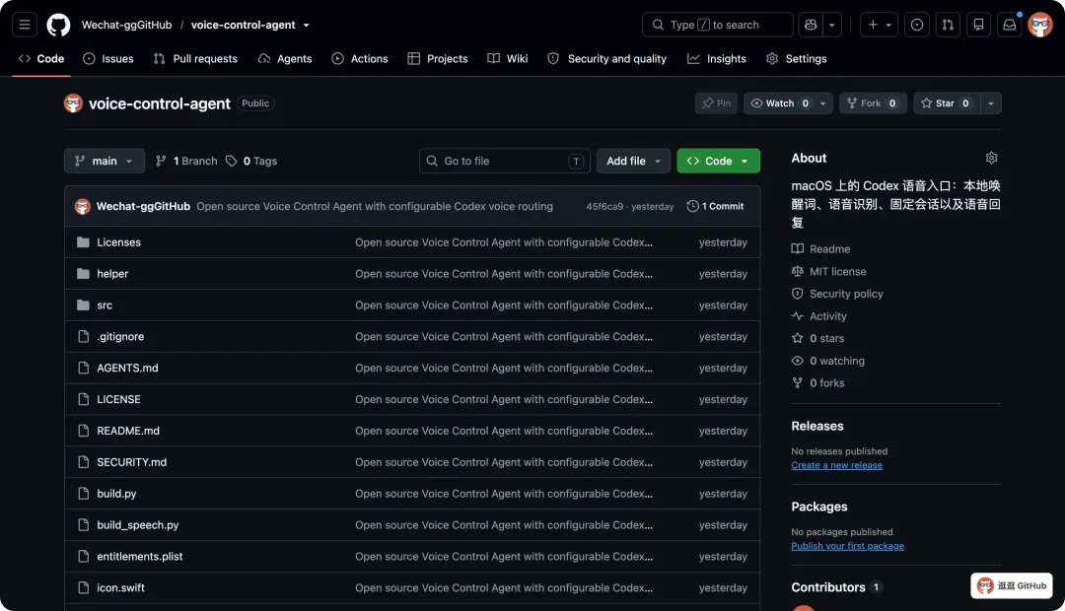Open the pull requests icon in the header

point(948,25)
